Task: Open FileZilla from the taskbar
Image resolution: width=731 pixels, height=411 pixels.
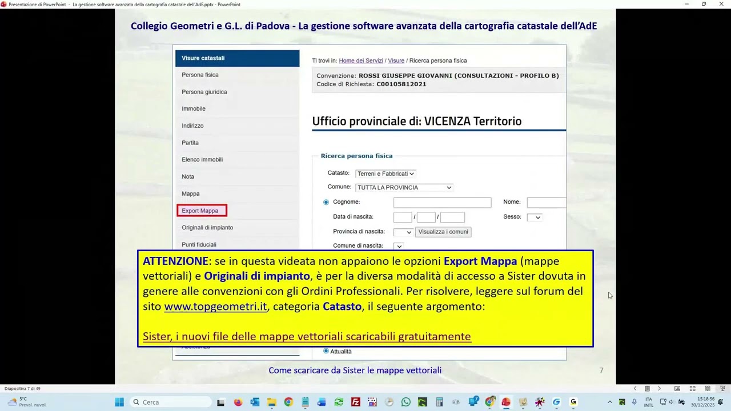Action: point(356,402)
